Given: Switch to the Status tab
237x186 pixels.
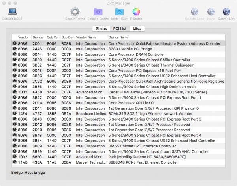Looking at the screenshot, I should coord(101,28).
